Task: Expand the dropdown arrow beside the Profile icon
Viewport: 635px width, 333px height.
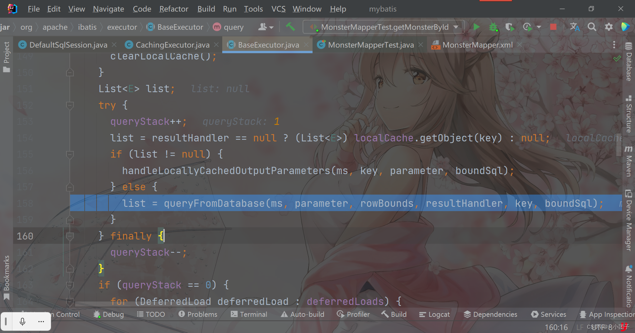Action: (539, 27)
